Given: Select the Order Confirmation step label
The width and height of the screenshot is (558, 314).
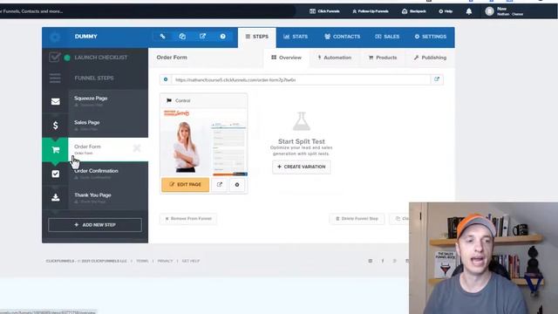Looking at the screenshot, I should click(x=96, y=171).
